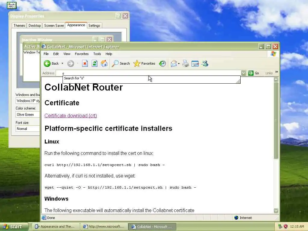Image resolution: width=308 pixels, height=231 pixels.
Task: Click the curl setupcert.sh command text
Action: 104,165
